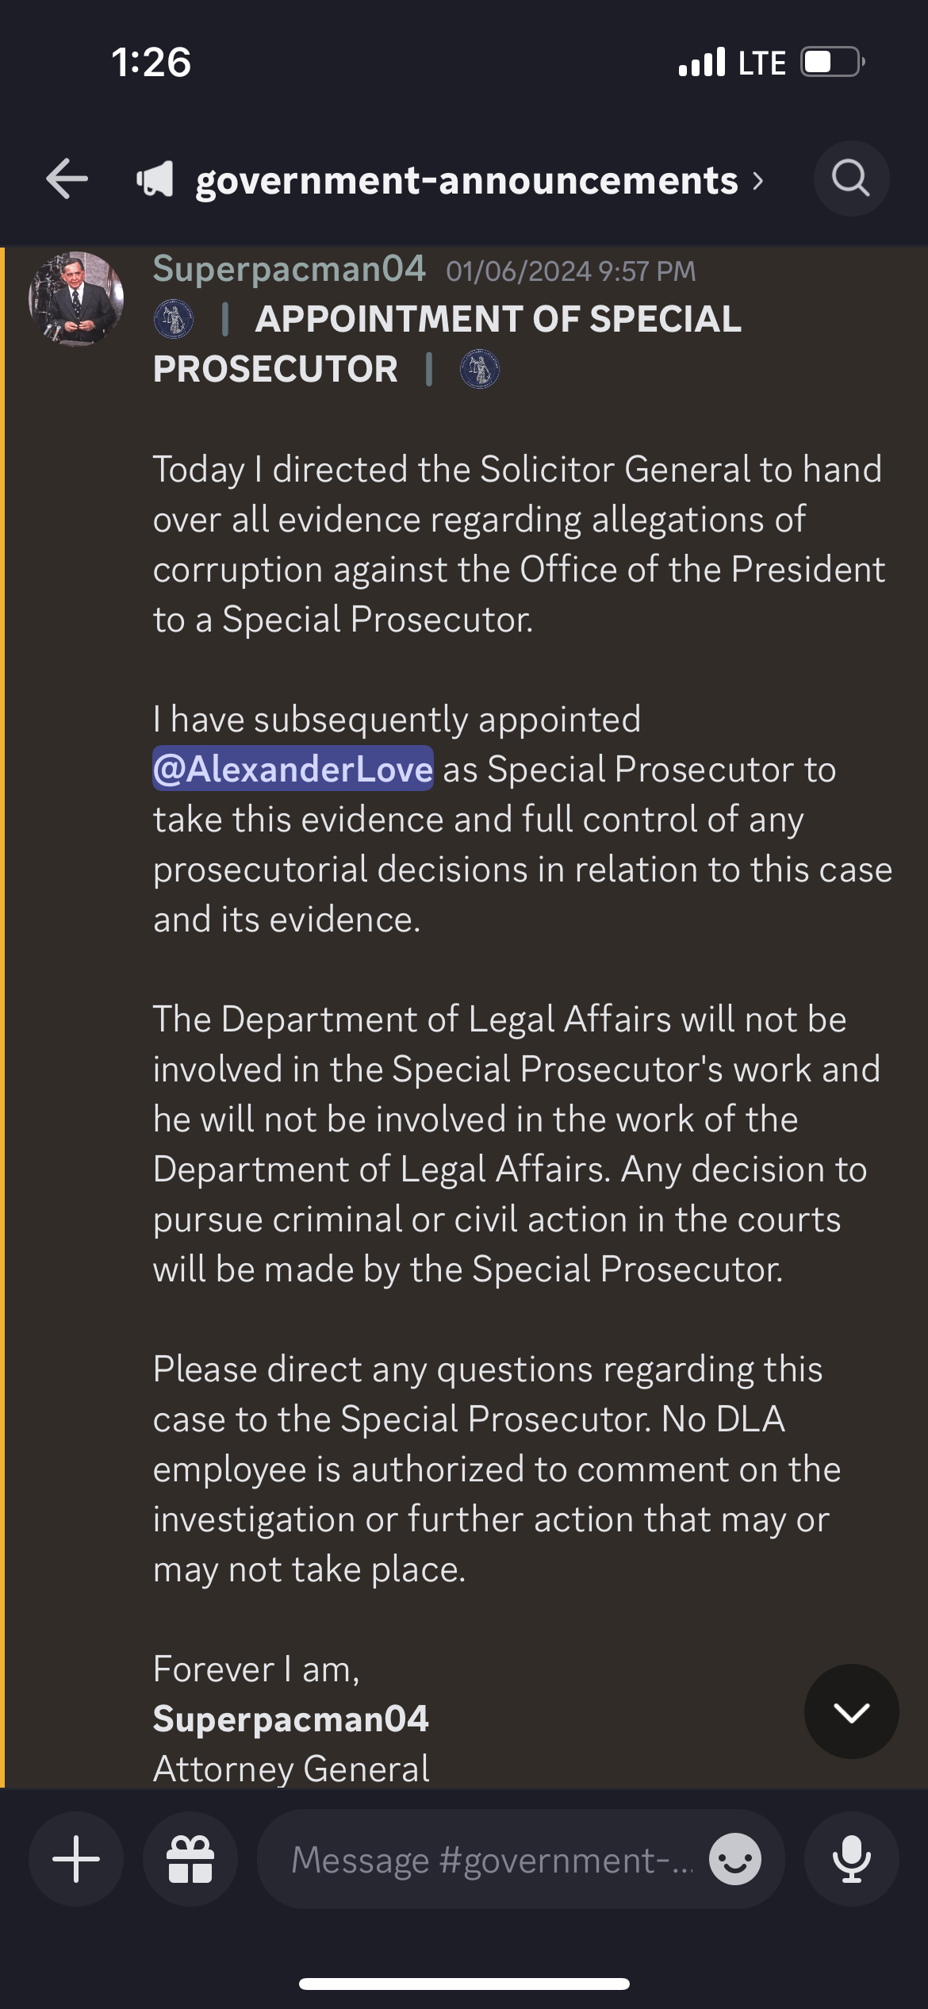Expand channel details via the title chevron
Image resolution: width=928 pixels, height=2009 pixels.
coord(758,181)
